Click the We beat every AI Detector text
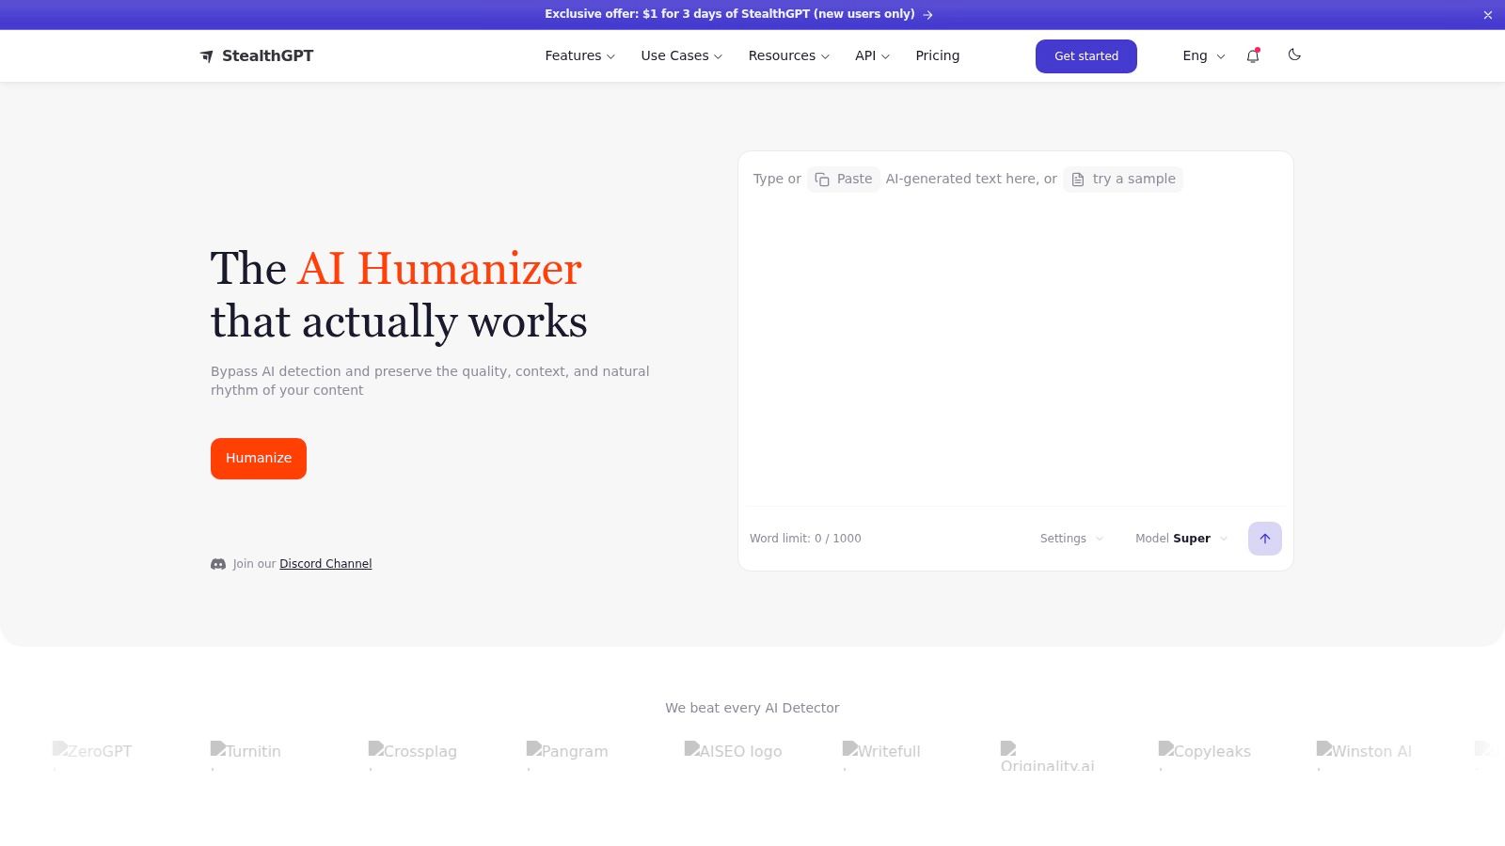1505x846 pixels. pos(752,708)
